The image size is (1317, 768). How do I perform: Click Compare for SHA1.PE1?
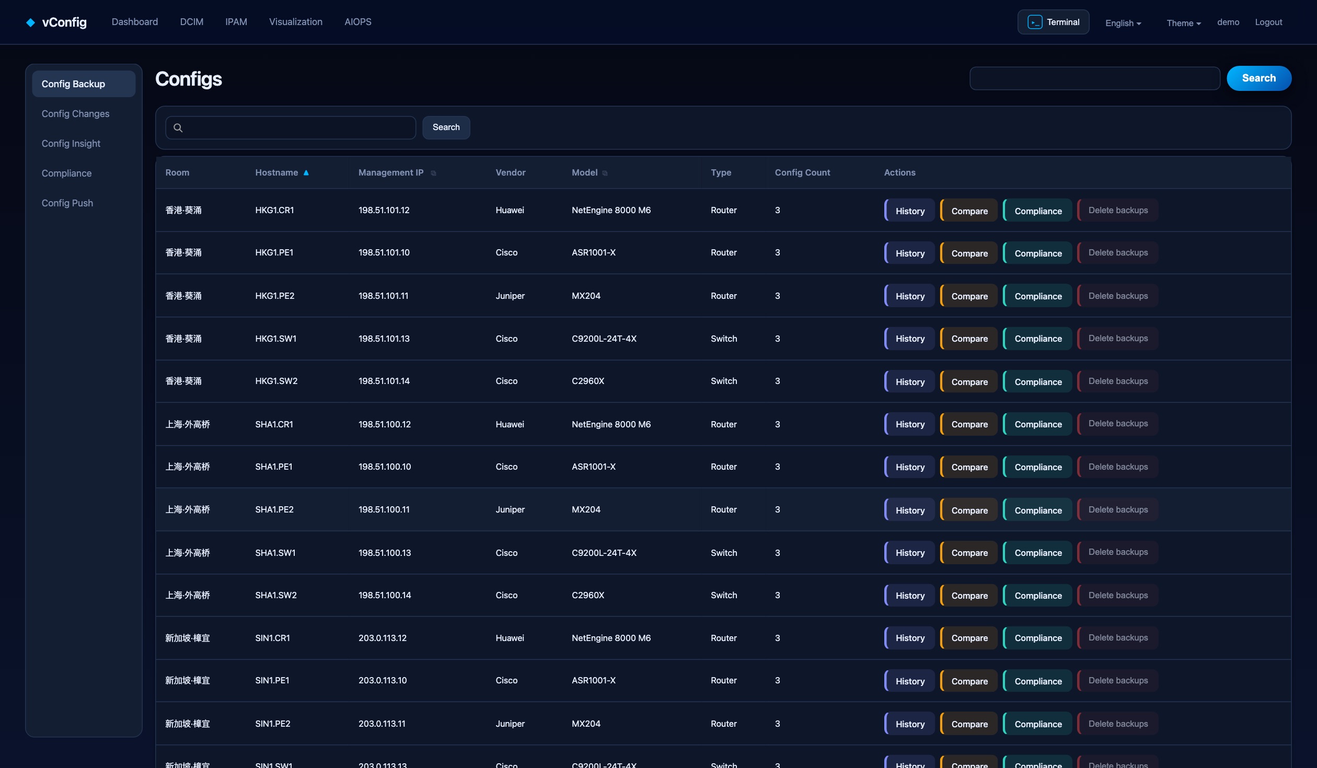point(969,467)
